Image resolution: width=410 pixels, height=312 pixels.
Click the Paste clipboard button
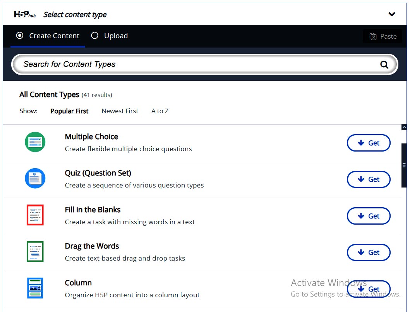click(383, 36)
